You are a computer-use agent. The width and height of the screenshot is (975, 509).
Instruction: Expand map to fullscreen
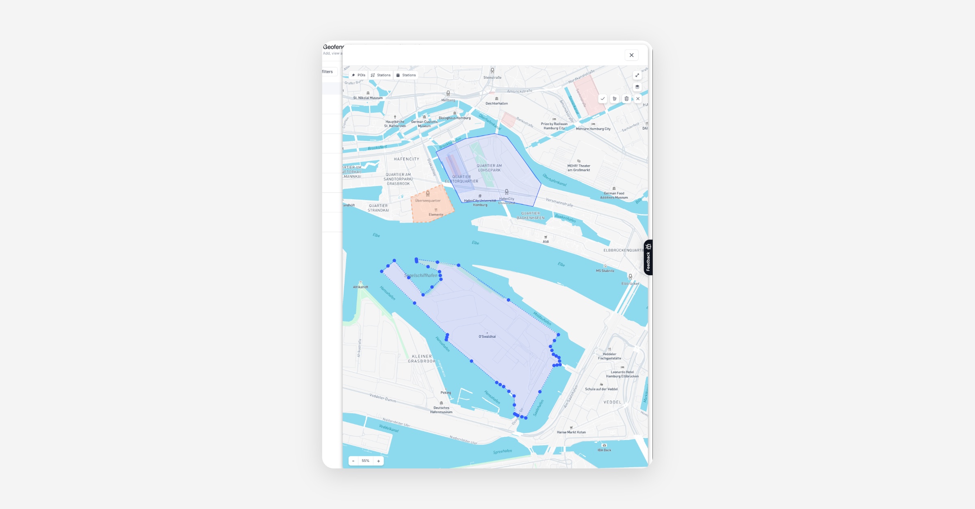(x=637, y=75)
